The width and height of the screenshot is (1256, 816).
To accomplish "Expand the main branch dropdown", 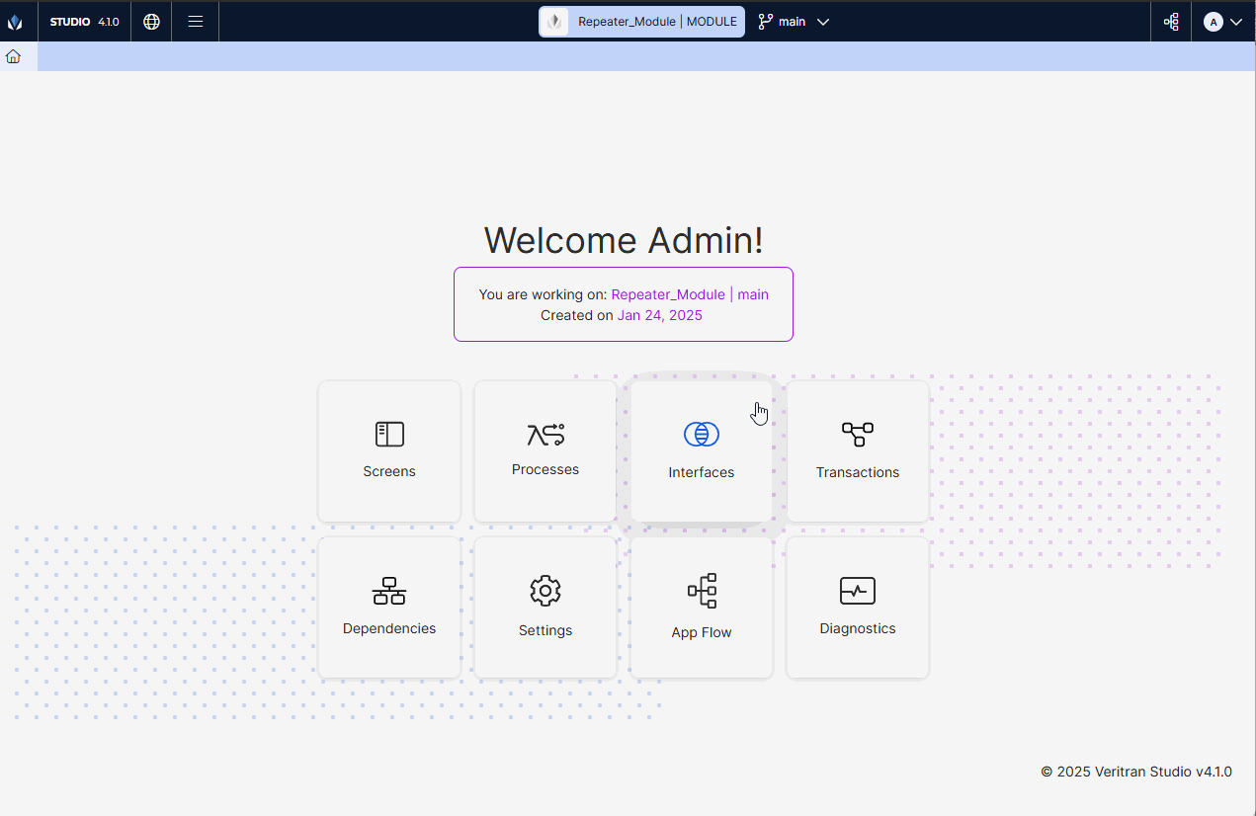I will [823, 21].
